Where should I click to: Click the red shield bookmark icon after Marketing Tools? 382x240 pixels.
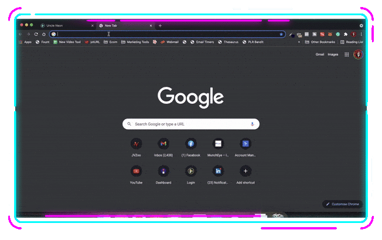click(155, 42)
